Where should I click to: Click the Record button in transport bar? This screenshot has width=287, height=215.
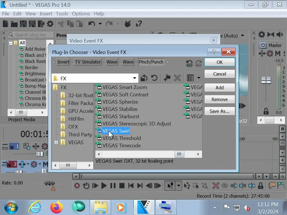[77, 186]
